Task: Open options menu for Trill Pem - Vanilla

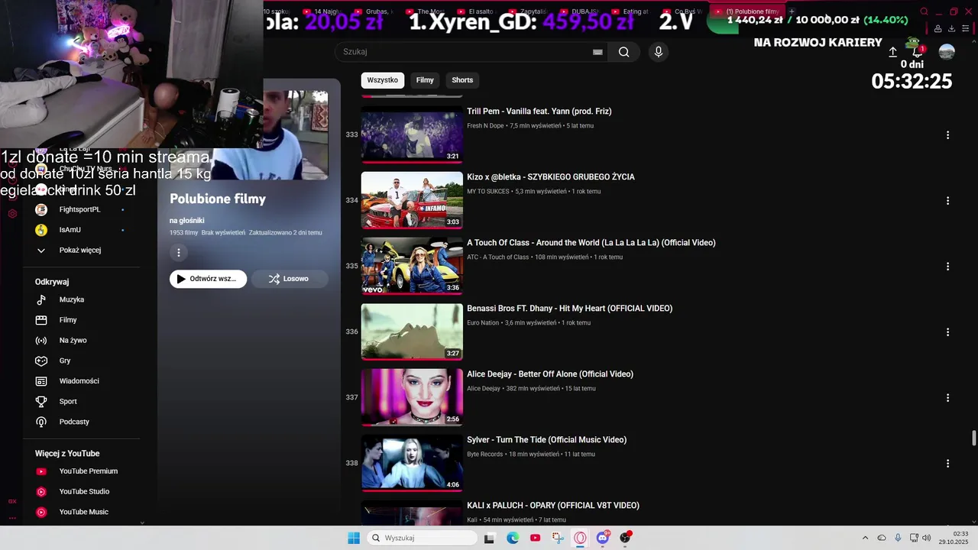Action: point(947,135)
